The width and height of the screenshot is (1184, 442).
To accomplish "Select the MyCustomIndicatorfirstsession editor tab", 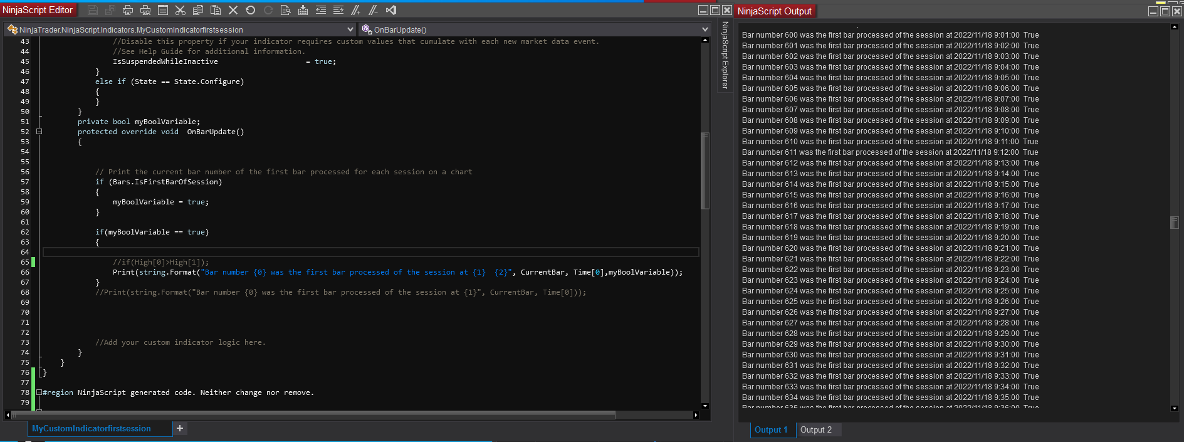I will 92,428.
